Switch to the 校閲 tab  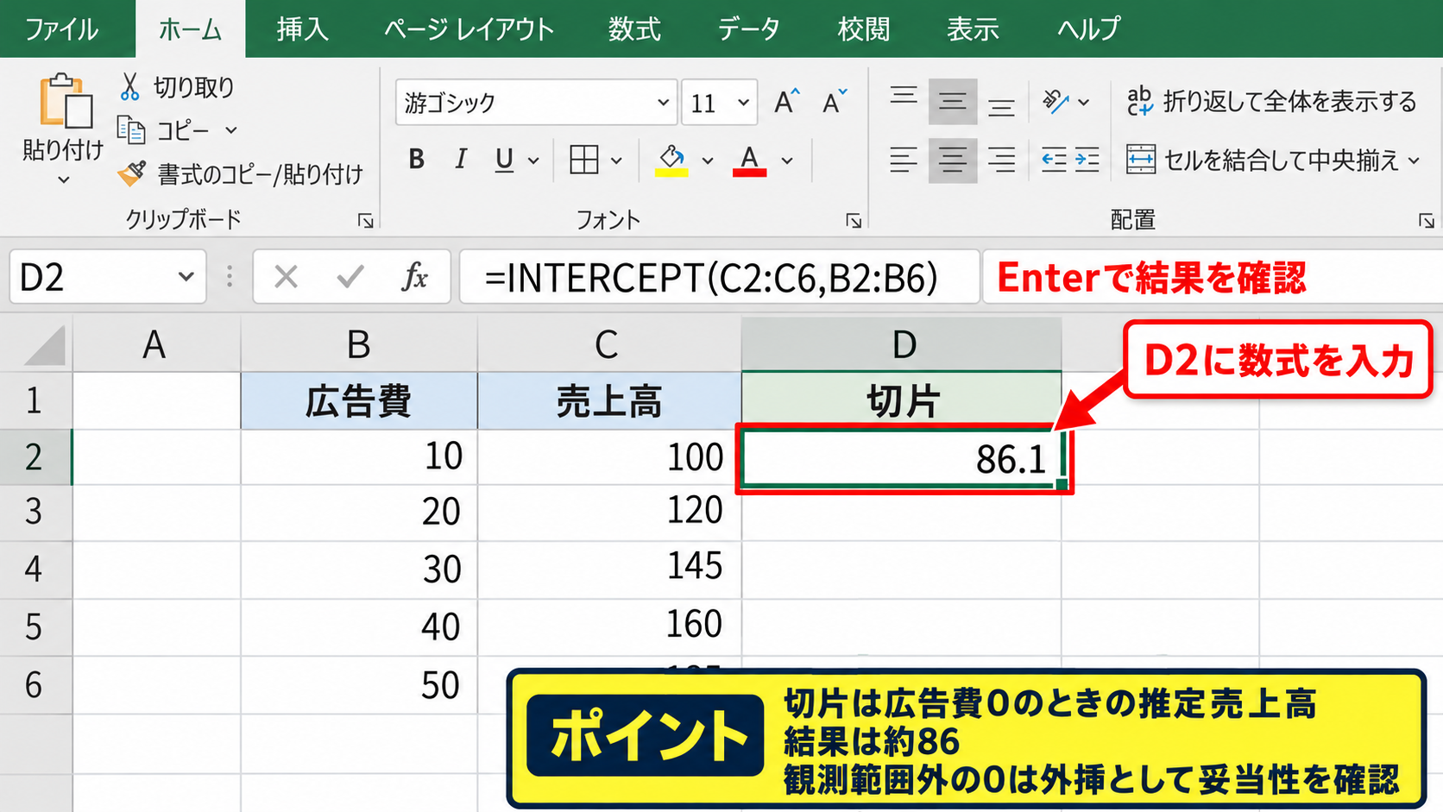click(863, 29)
